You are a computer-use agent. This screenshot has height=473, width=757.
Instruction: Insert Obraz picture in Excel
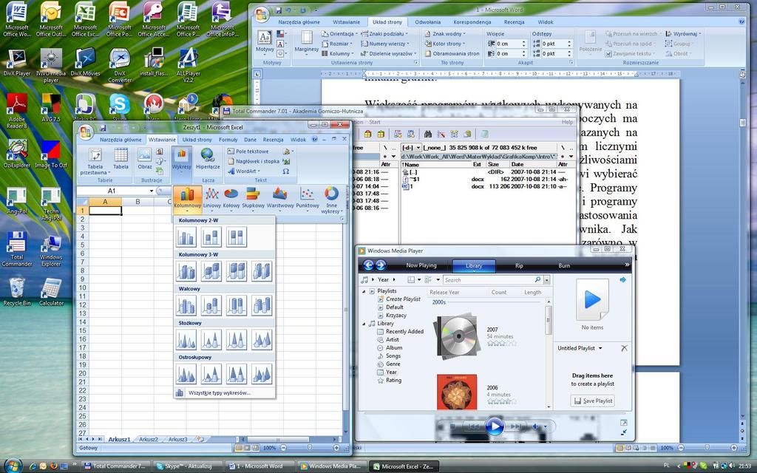coord(144,159)
